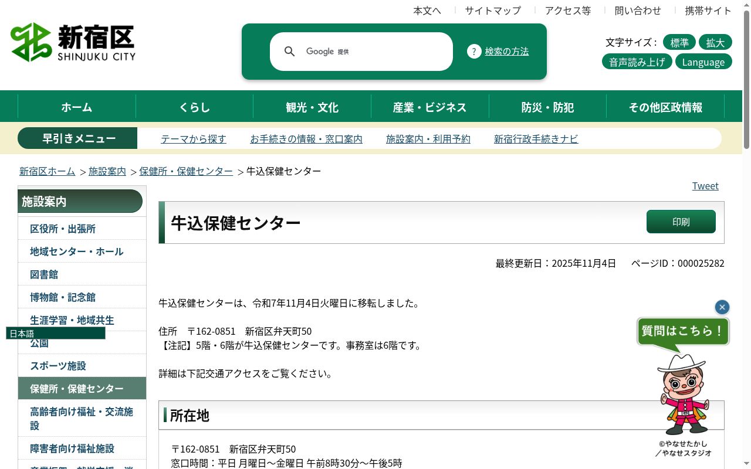Print the page with 印刷 button

coord(681,222)
